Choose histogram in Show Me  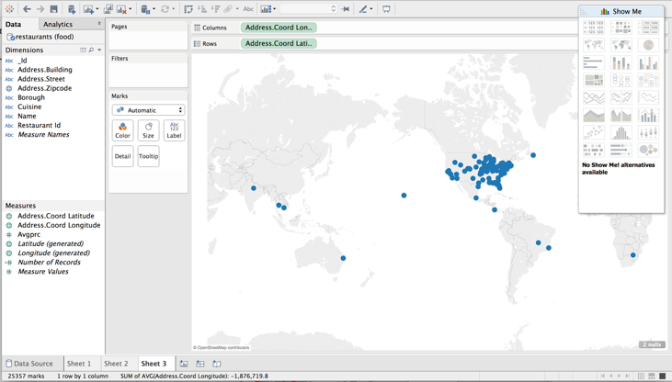pyautogui.click(x=621, y=133)
